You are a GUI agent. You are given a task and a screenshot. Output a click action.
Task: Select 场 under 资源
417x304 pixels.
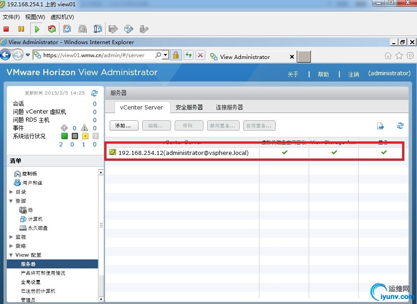[x=26, y=210]
